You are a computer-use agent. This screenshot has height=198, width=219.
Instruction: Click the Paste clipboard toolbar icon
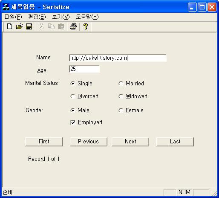tap(61, 26)
